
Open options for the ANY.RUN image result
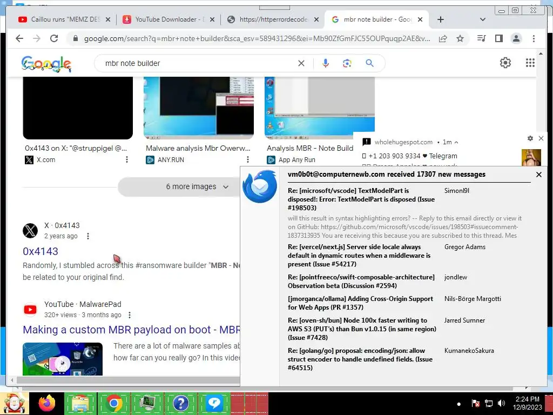(x=247, y=159)
